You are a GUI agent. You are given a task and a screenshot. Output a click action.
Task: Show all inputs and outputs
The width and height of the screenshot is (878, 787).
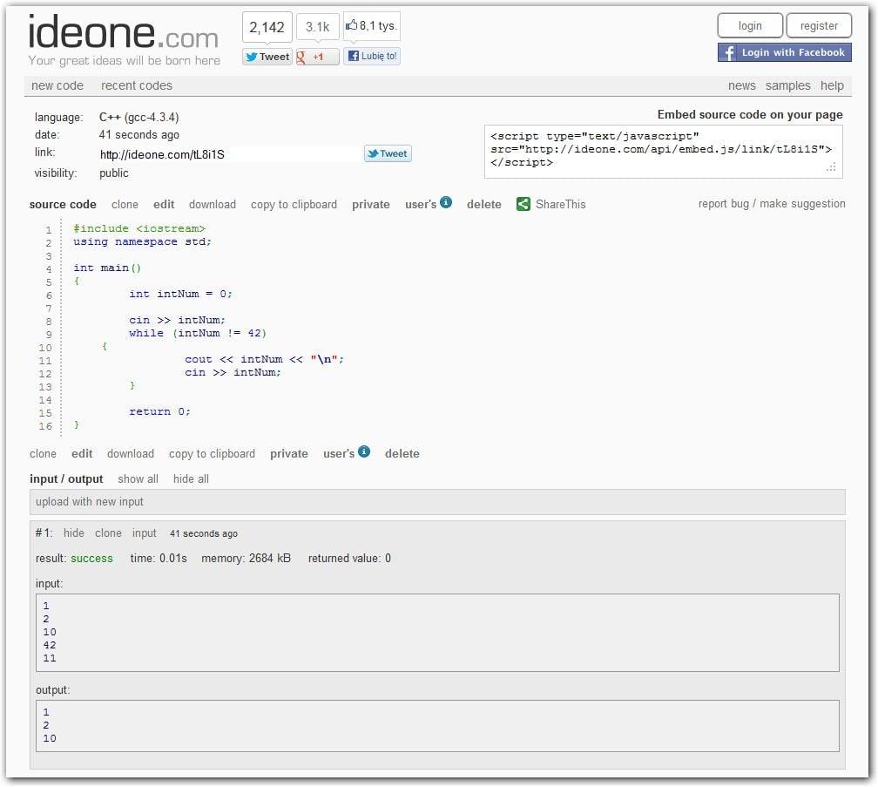click(138, 478)
